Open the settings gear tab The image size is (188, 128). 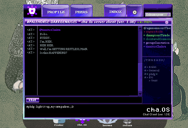134,12
